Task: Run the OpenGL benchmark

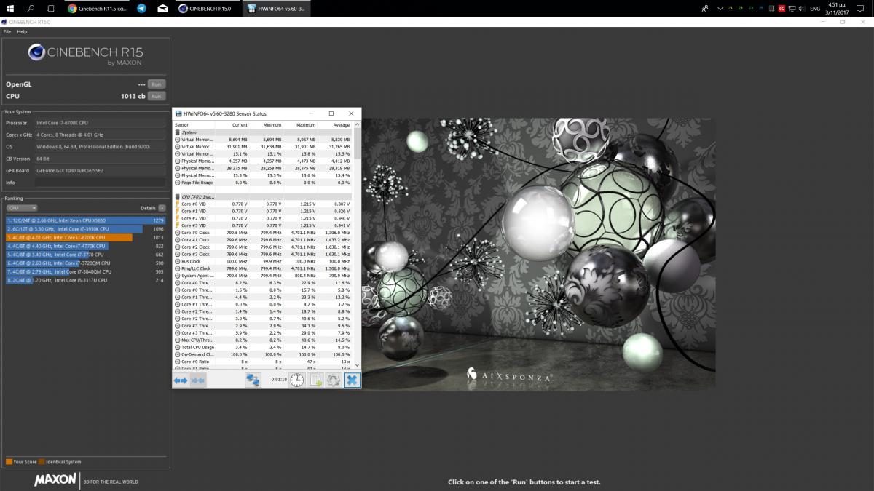Action: coord(156,84)
